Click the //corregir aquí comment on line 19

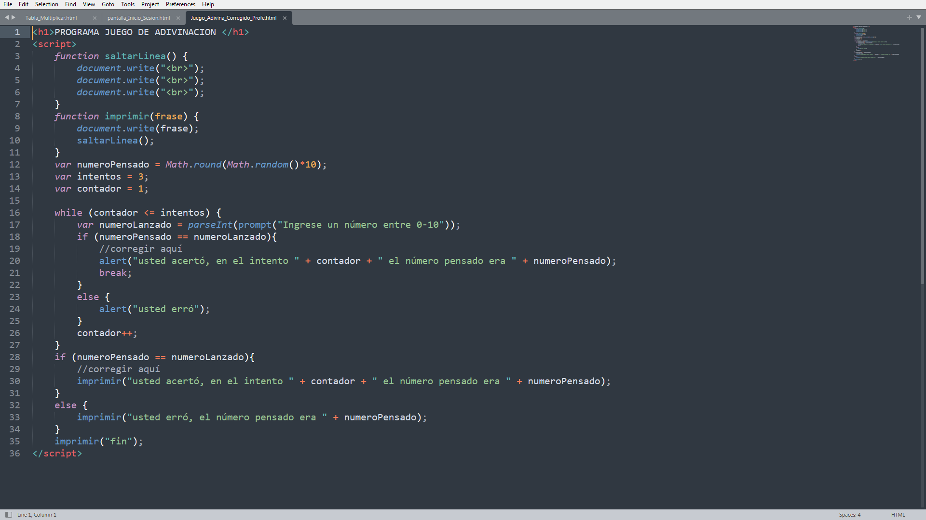coord(141,249)
